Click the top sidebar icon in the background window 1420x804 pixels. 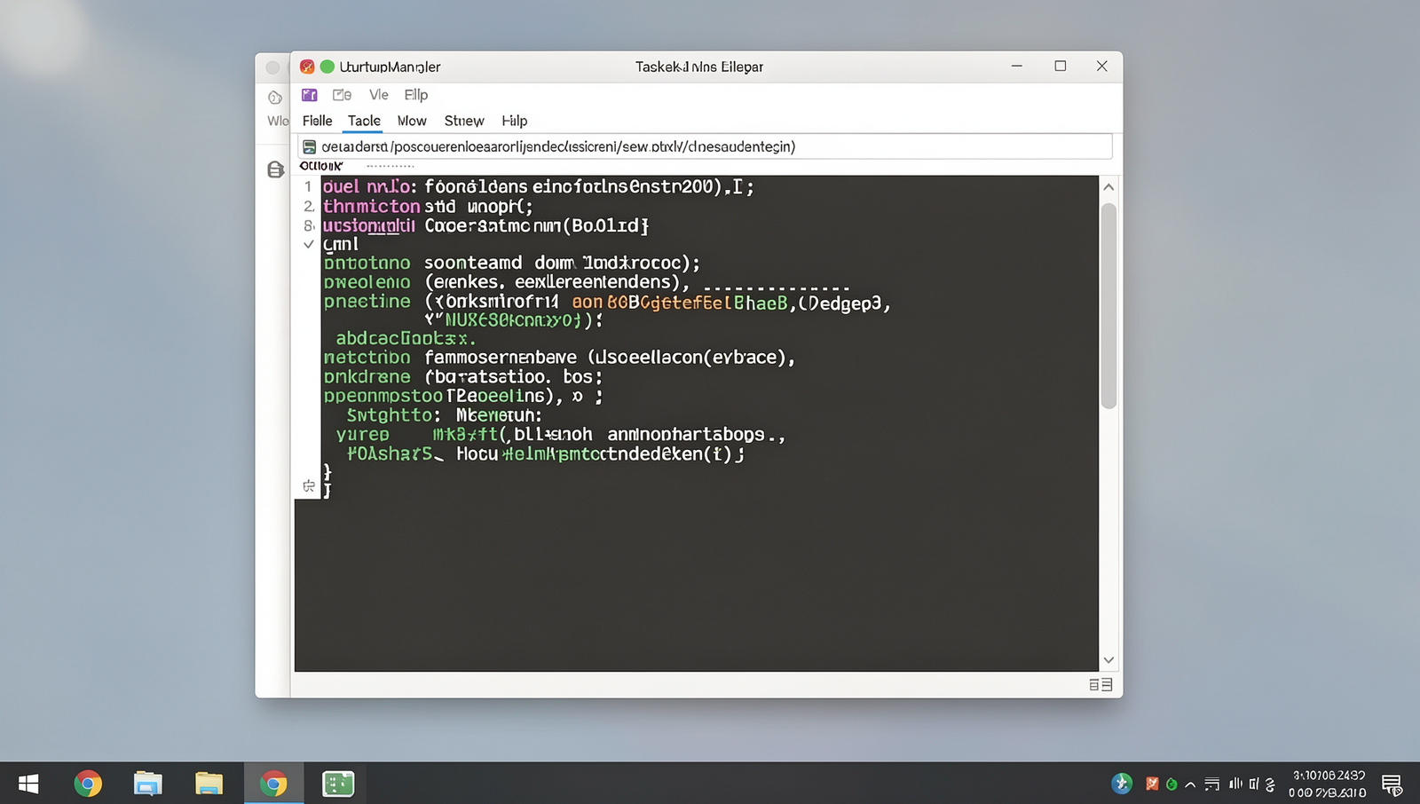point(275,97)
